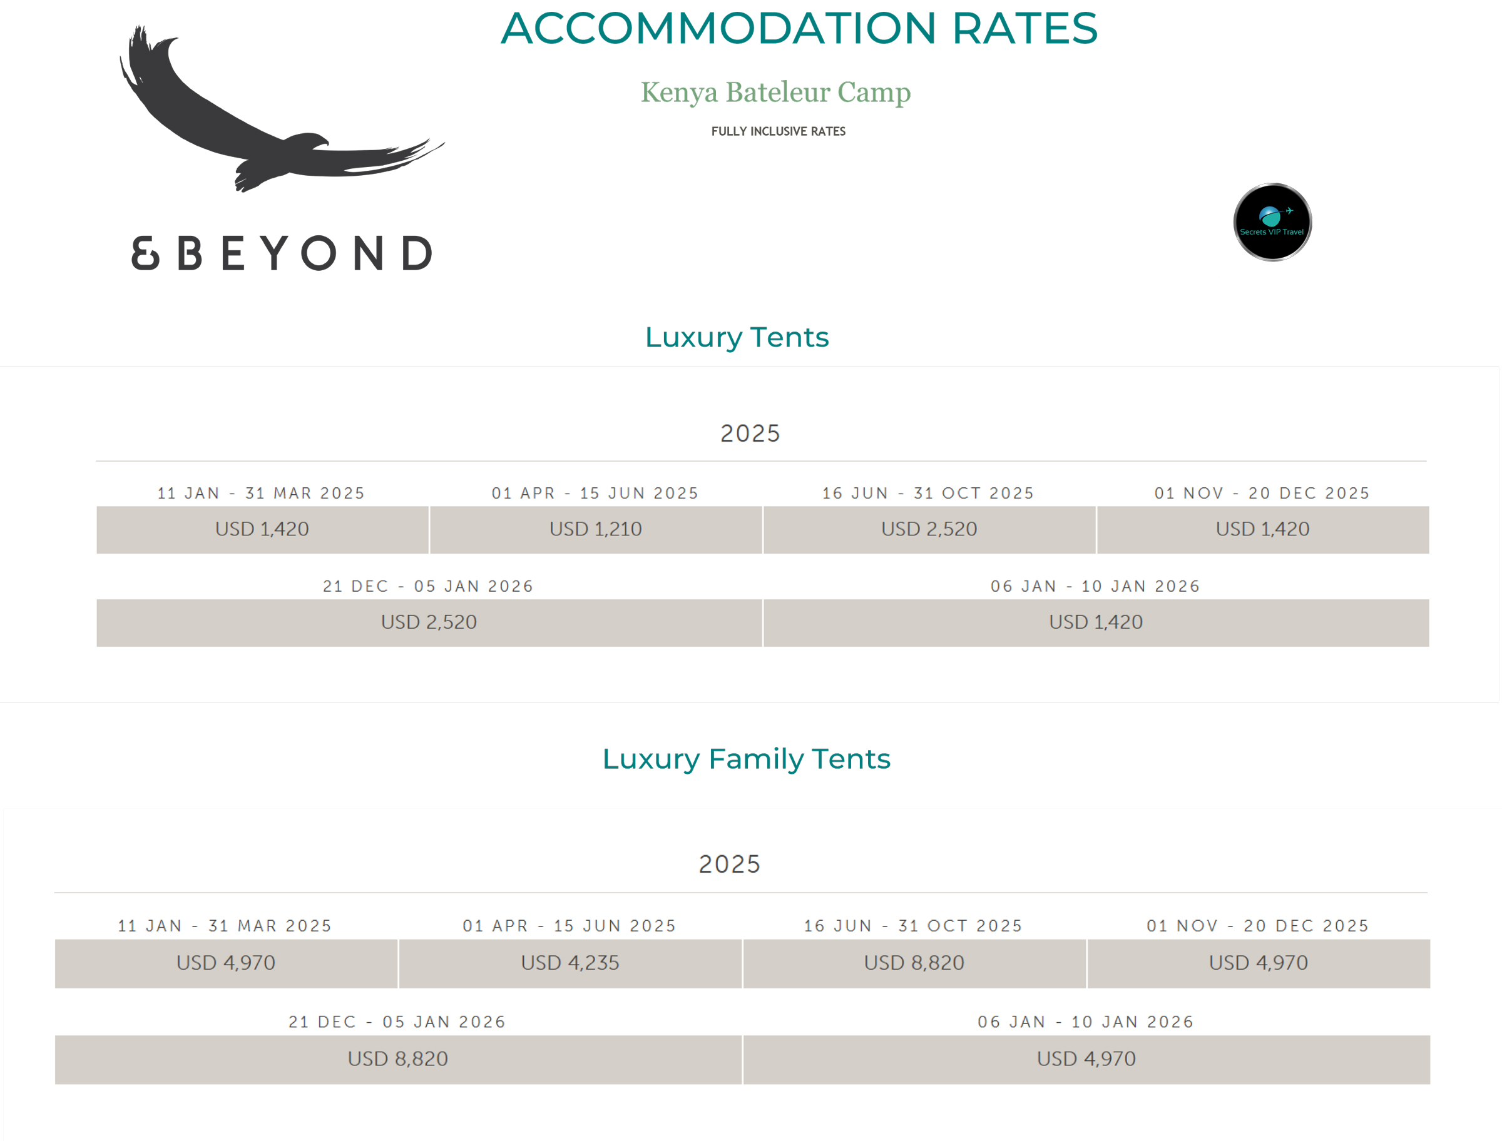The image size is (1502, 1141).
Task: Click USD 4,235 family tent rate
Action: (x=570, y=964)
